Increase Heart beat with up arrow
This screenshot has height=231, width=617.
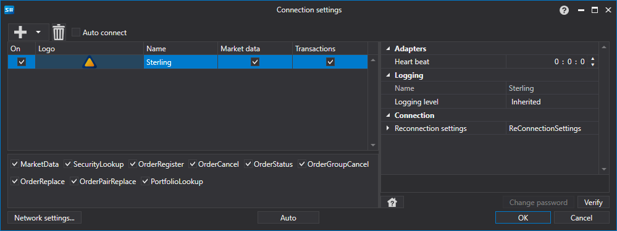click(593, 59)
